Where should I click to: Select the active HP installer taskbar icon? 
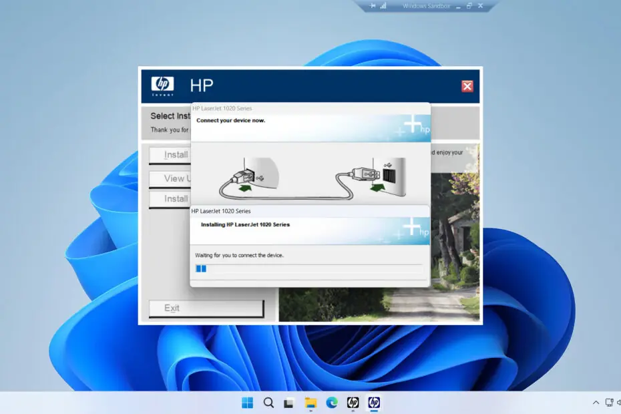(x=374, y=403)
